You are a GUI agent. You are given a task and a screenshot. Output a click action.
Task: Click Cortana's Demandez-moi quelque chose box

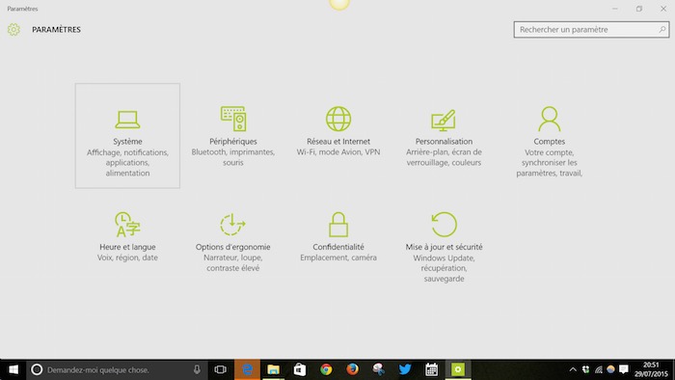pos(117,369)
